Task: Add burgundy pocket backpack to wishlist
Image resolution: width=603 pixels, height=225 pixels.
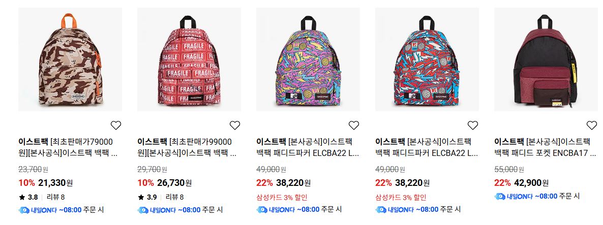Action: click(591, 125)
